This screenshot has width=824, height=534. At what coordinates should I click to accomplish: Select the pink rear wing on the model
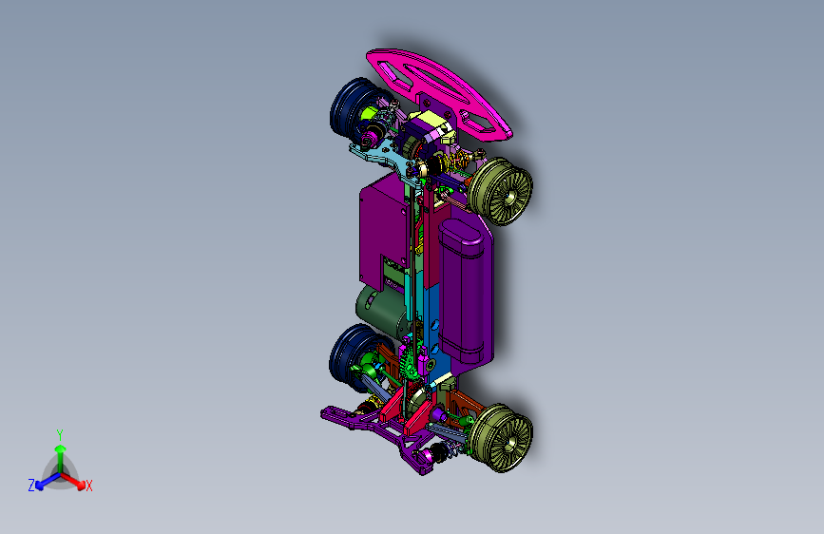click(x=439, y=93)
